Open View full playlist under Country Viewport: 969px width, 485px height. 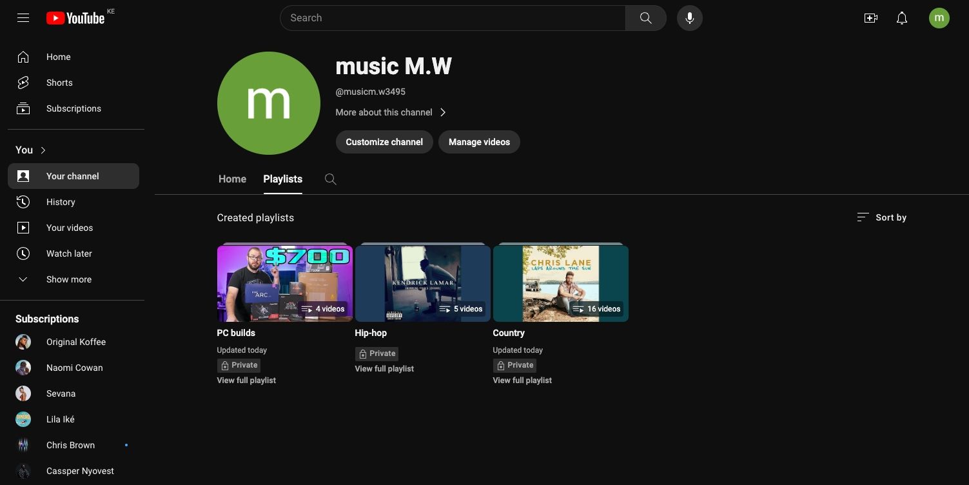pyautogui.click(x=522, y=380)
